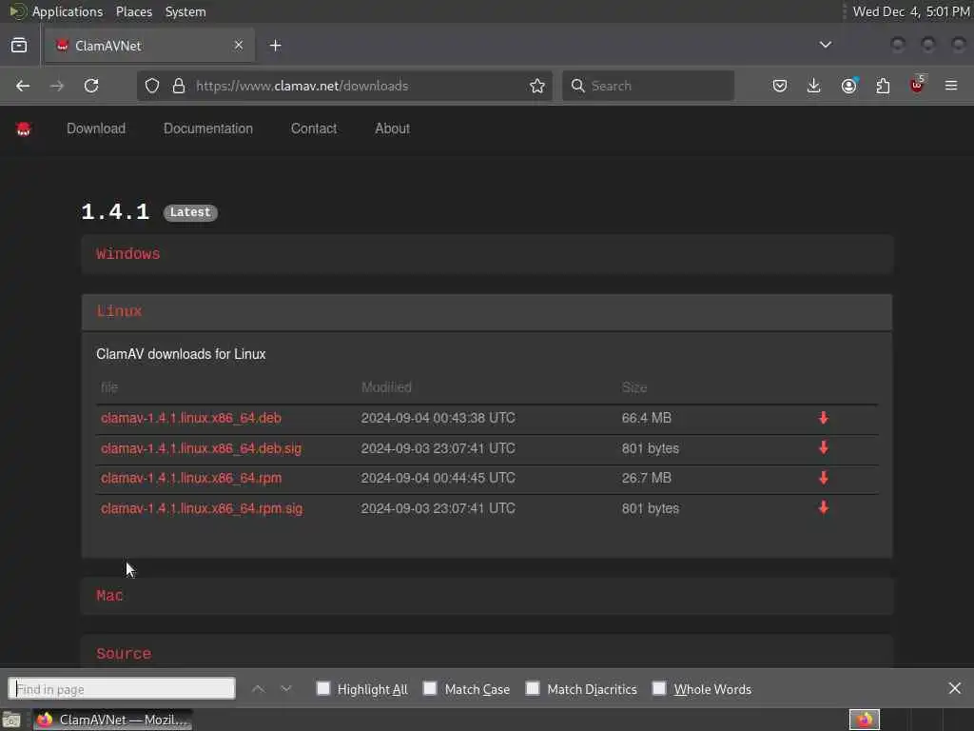The height and width of the screenshot is (731, 974).
Task: Expand the Mac downloads section
Action: 487,596
